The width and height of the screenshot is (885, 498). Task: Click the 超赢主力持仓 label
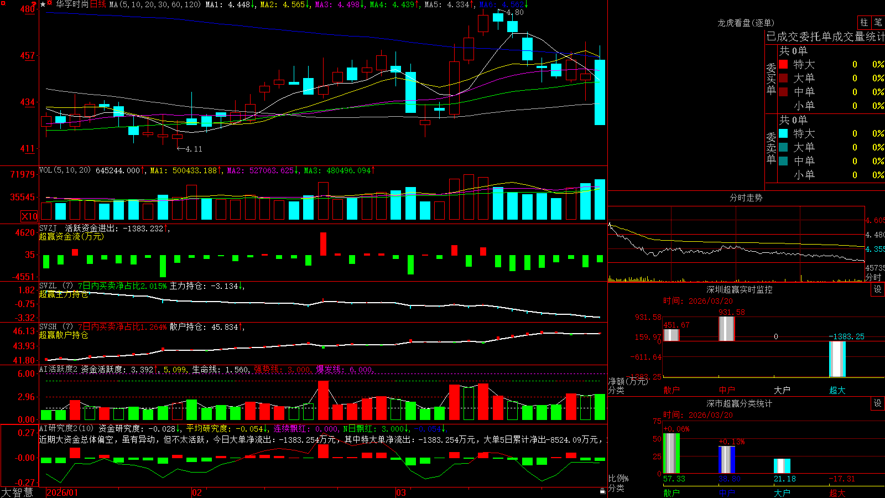[64, 294]
